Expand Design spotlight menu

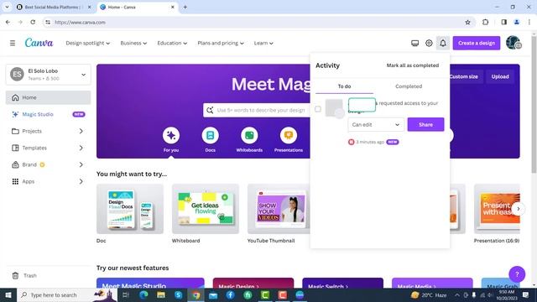pos(87,43)
